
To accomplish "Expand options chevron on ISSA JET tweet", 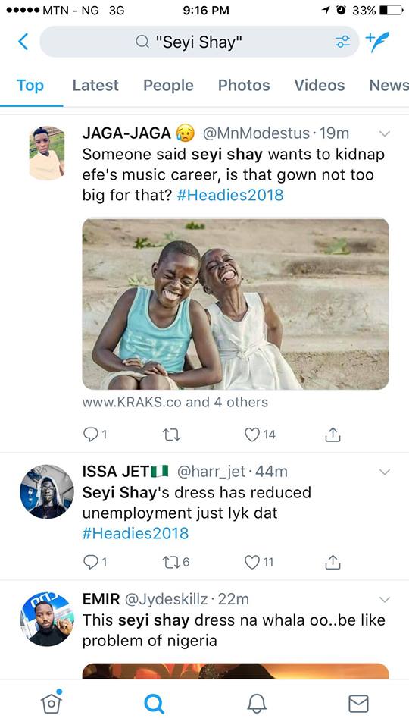I will click(x=385, y=472).
